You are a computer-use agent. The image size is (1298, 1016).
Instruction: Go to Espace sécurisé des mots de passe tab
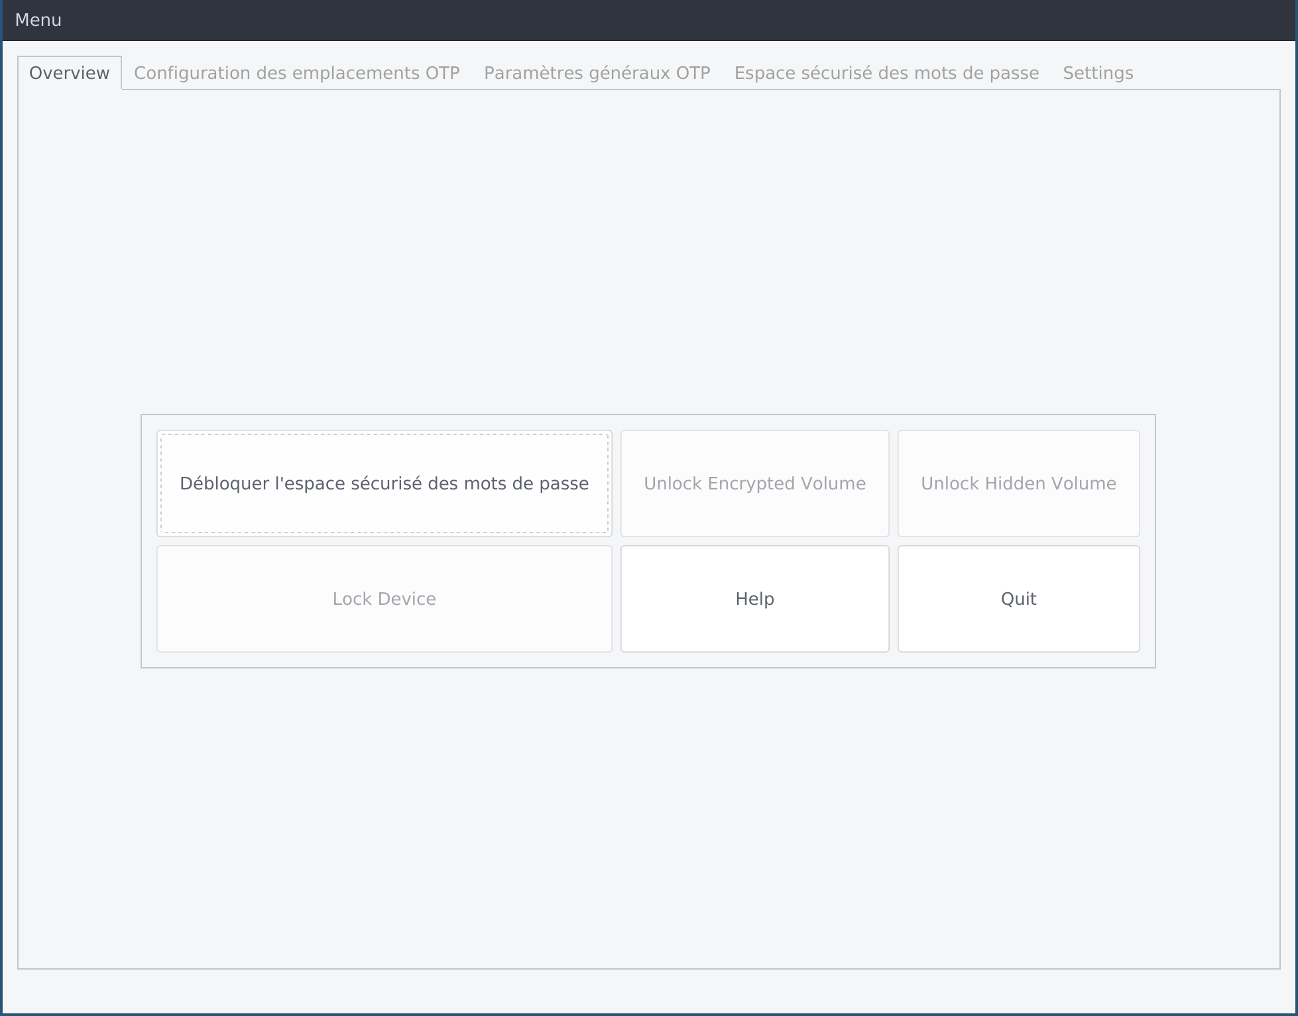(886, 73)
